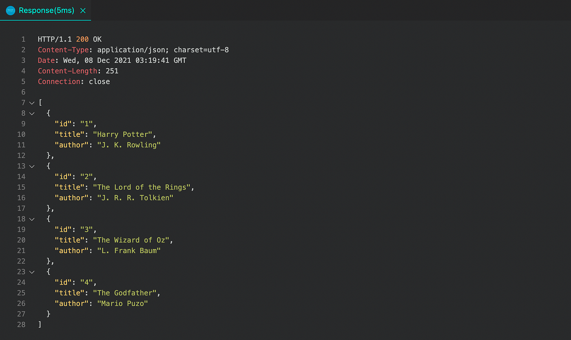Click the author L. Frank Baum
This screenshot has width=571, height=340.
coord(129,250)
